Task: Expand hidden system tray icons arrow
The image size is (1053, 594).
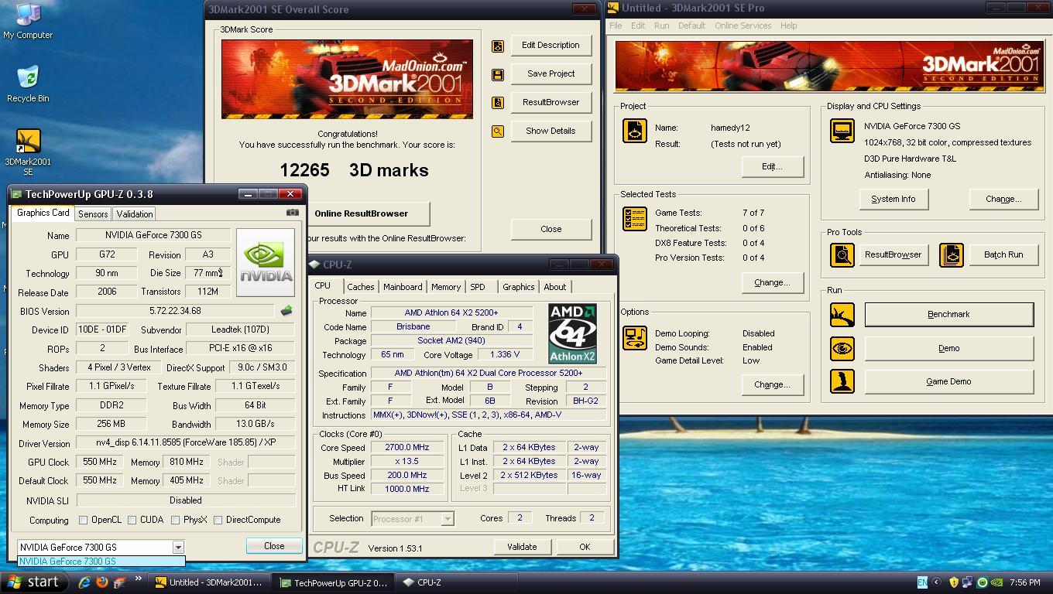Action: pyautogui.click(x=936, y=582)
